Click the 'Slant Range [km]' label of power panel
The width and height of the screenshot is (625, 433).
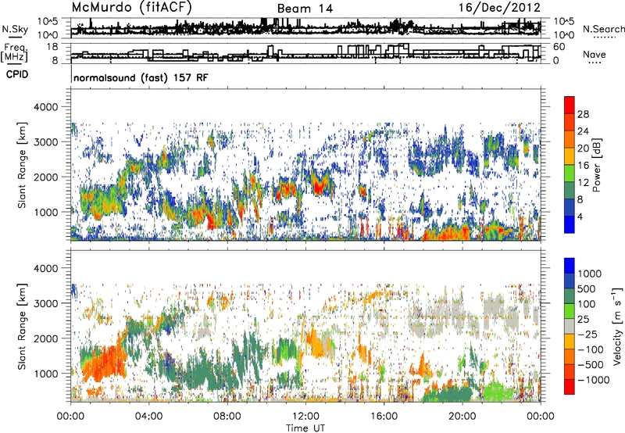pyautogui.click(x=22, y=165)
